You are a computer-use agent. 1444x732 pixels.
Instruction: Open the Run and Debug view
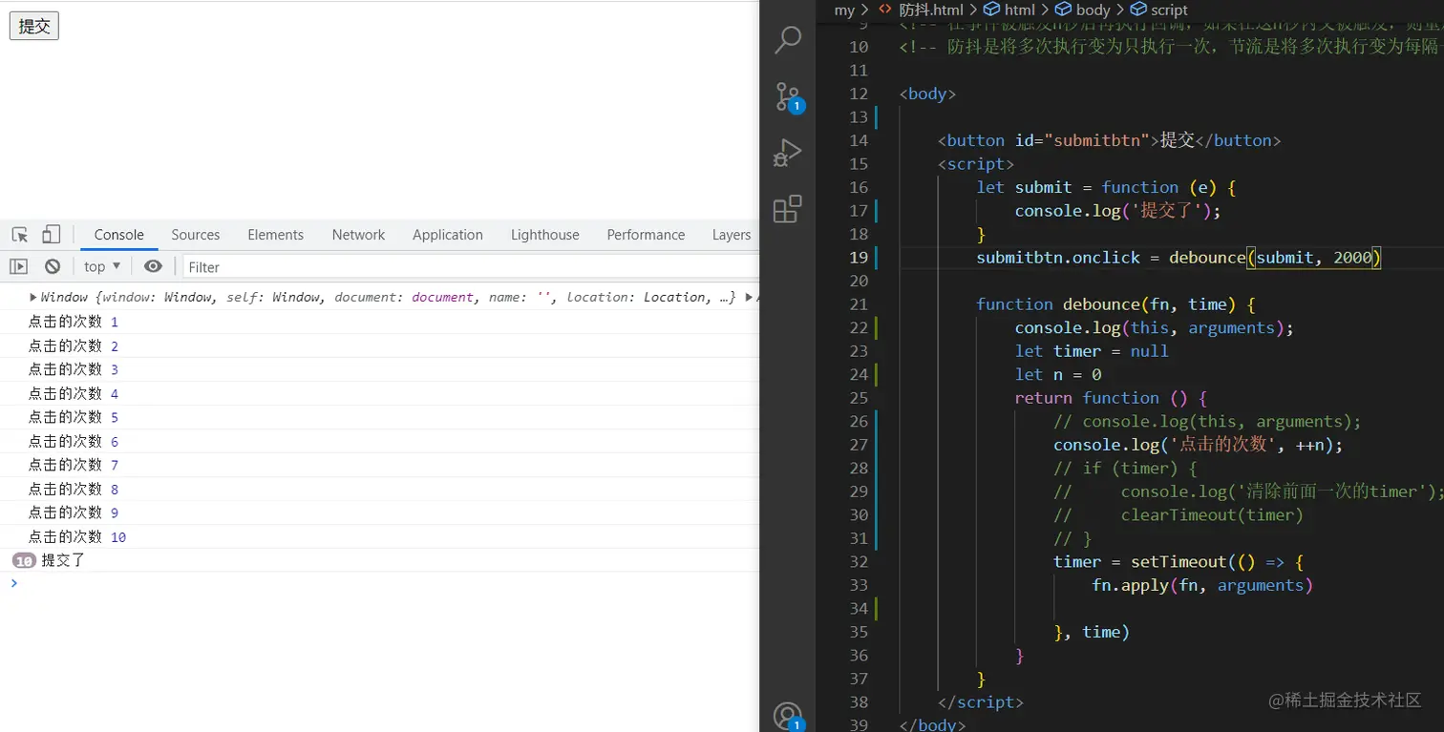point(788,153)
